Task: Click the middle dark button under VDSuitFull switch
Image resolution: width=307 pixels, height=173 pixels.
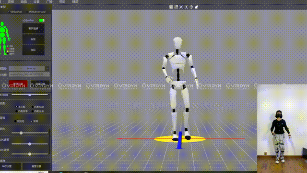Action: click(x=33, y=39)
